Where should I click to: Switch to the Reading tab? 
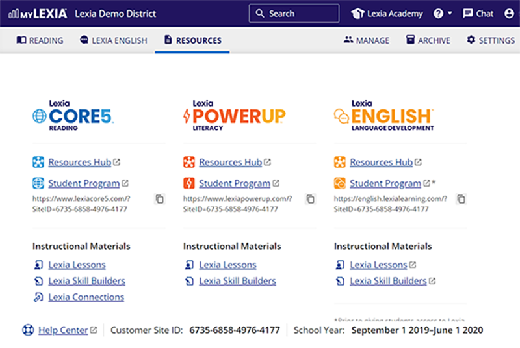pos(40,40)
